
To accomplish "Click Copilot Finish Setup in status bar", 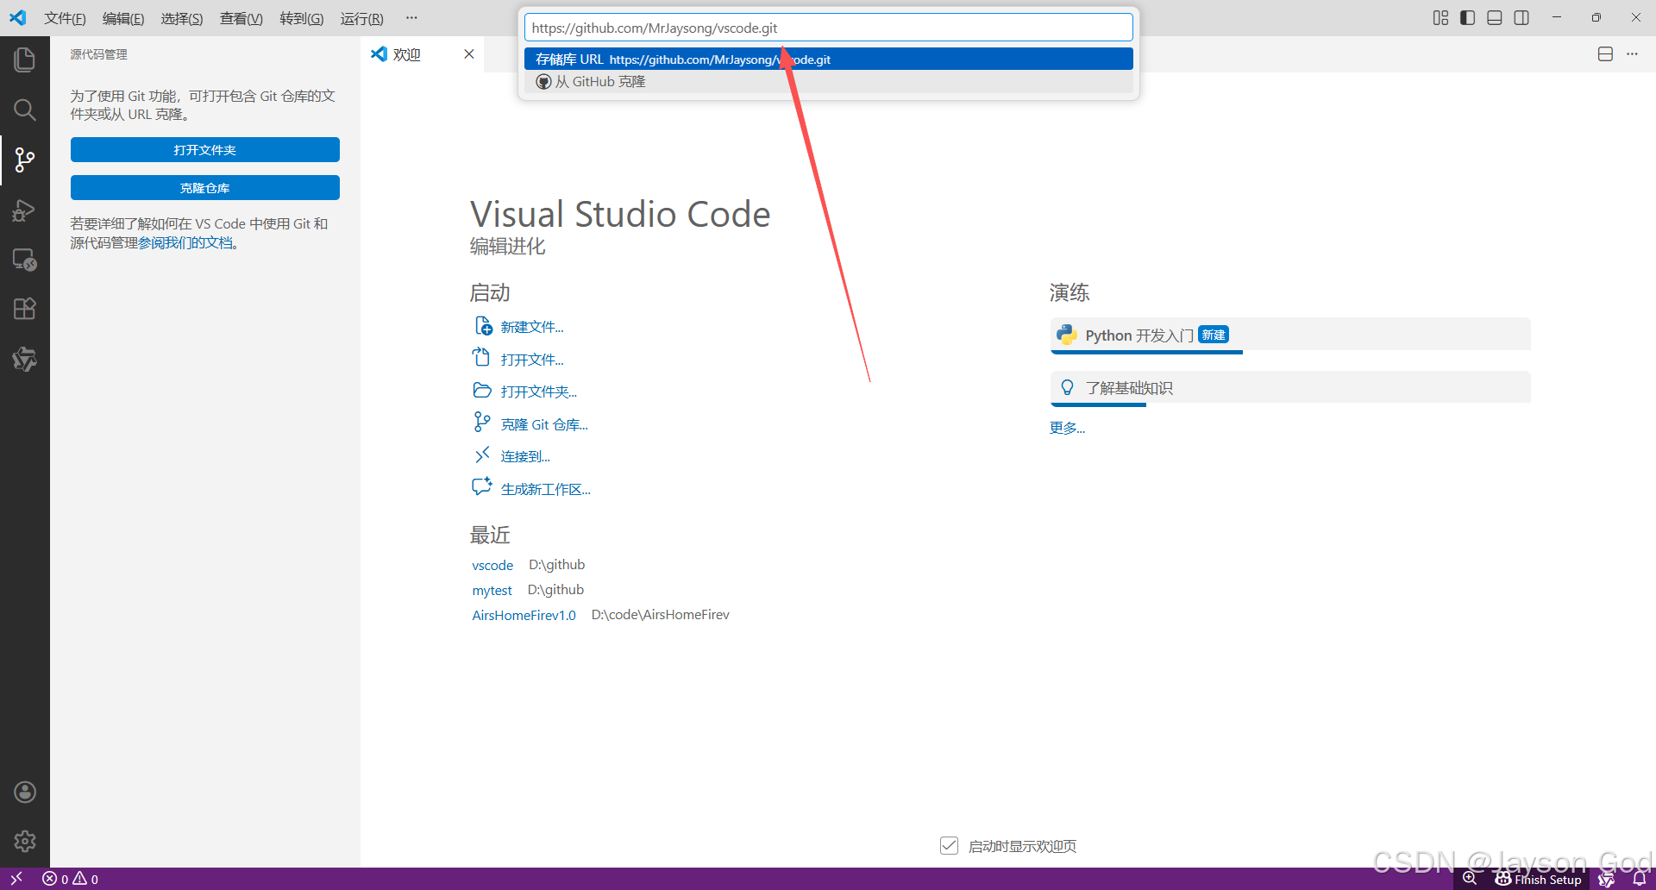I will point(1538,879).
